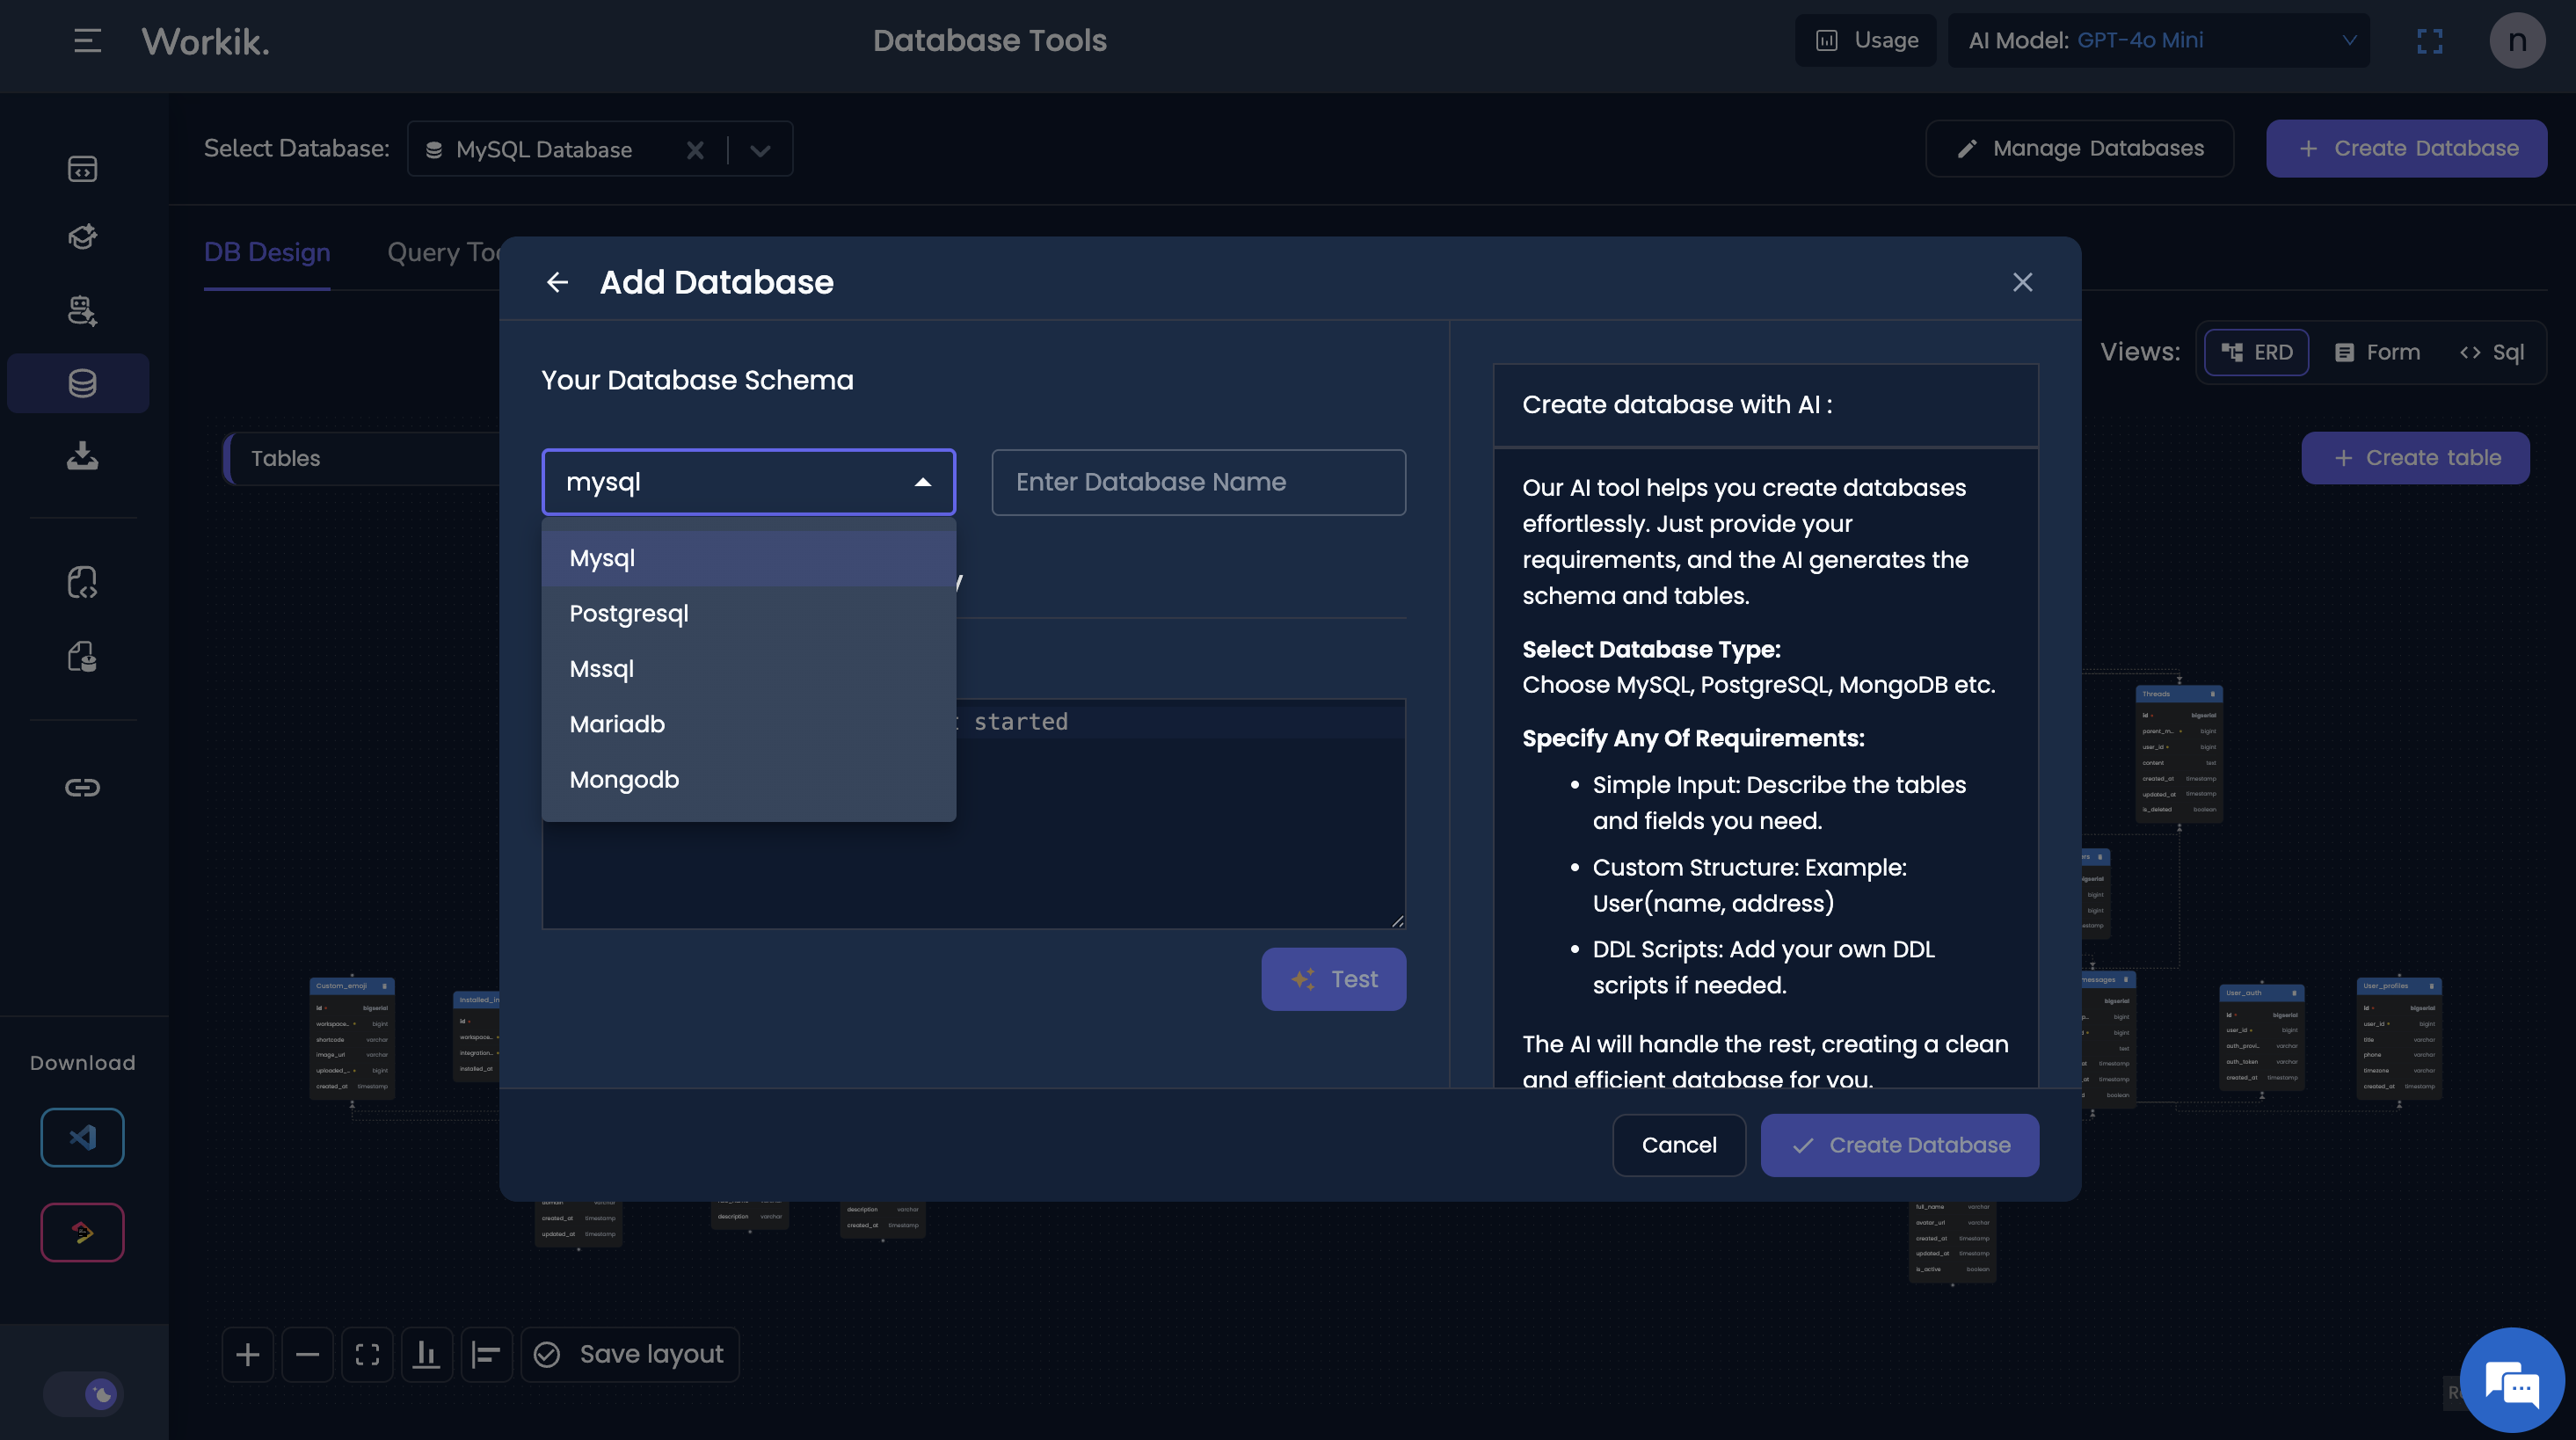
Task: Zoom in on the ERD canvas
Action: tap(247, 1355)
